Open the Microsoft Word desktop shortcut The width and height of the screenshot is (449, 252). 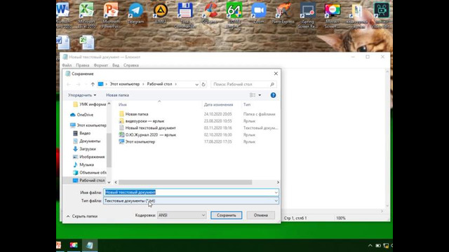63,15
